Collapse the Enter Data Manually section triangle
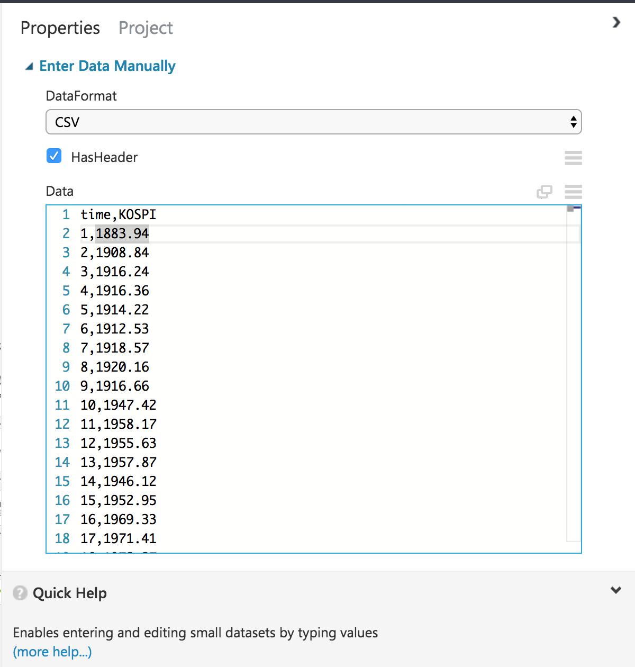 pyautogui.click(x=30, y=67)
